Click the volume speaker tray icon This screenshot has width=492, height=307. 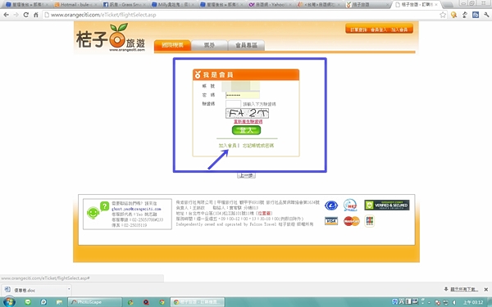click(454, 302)
